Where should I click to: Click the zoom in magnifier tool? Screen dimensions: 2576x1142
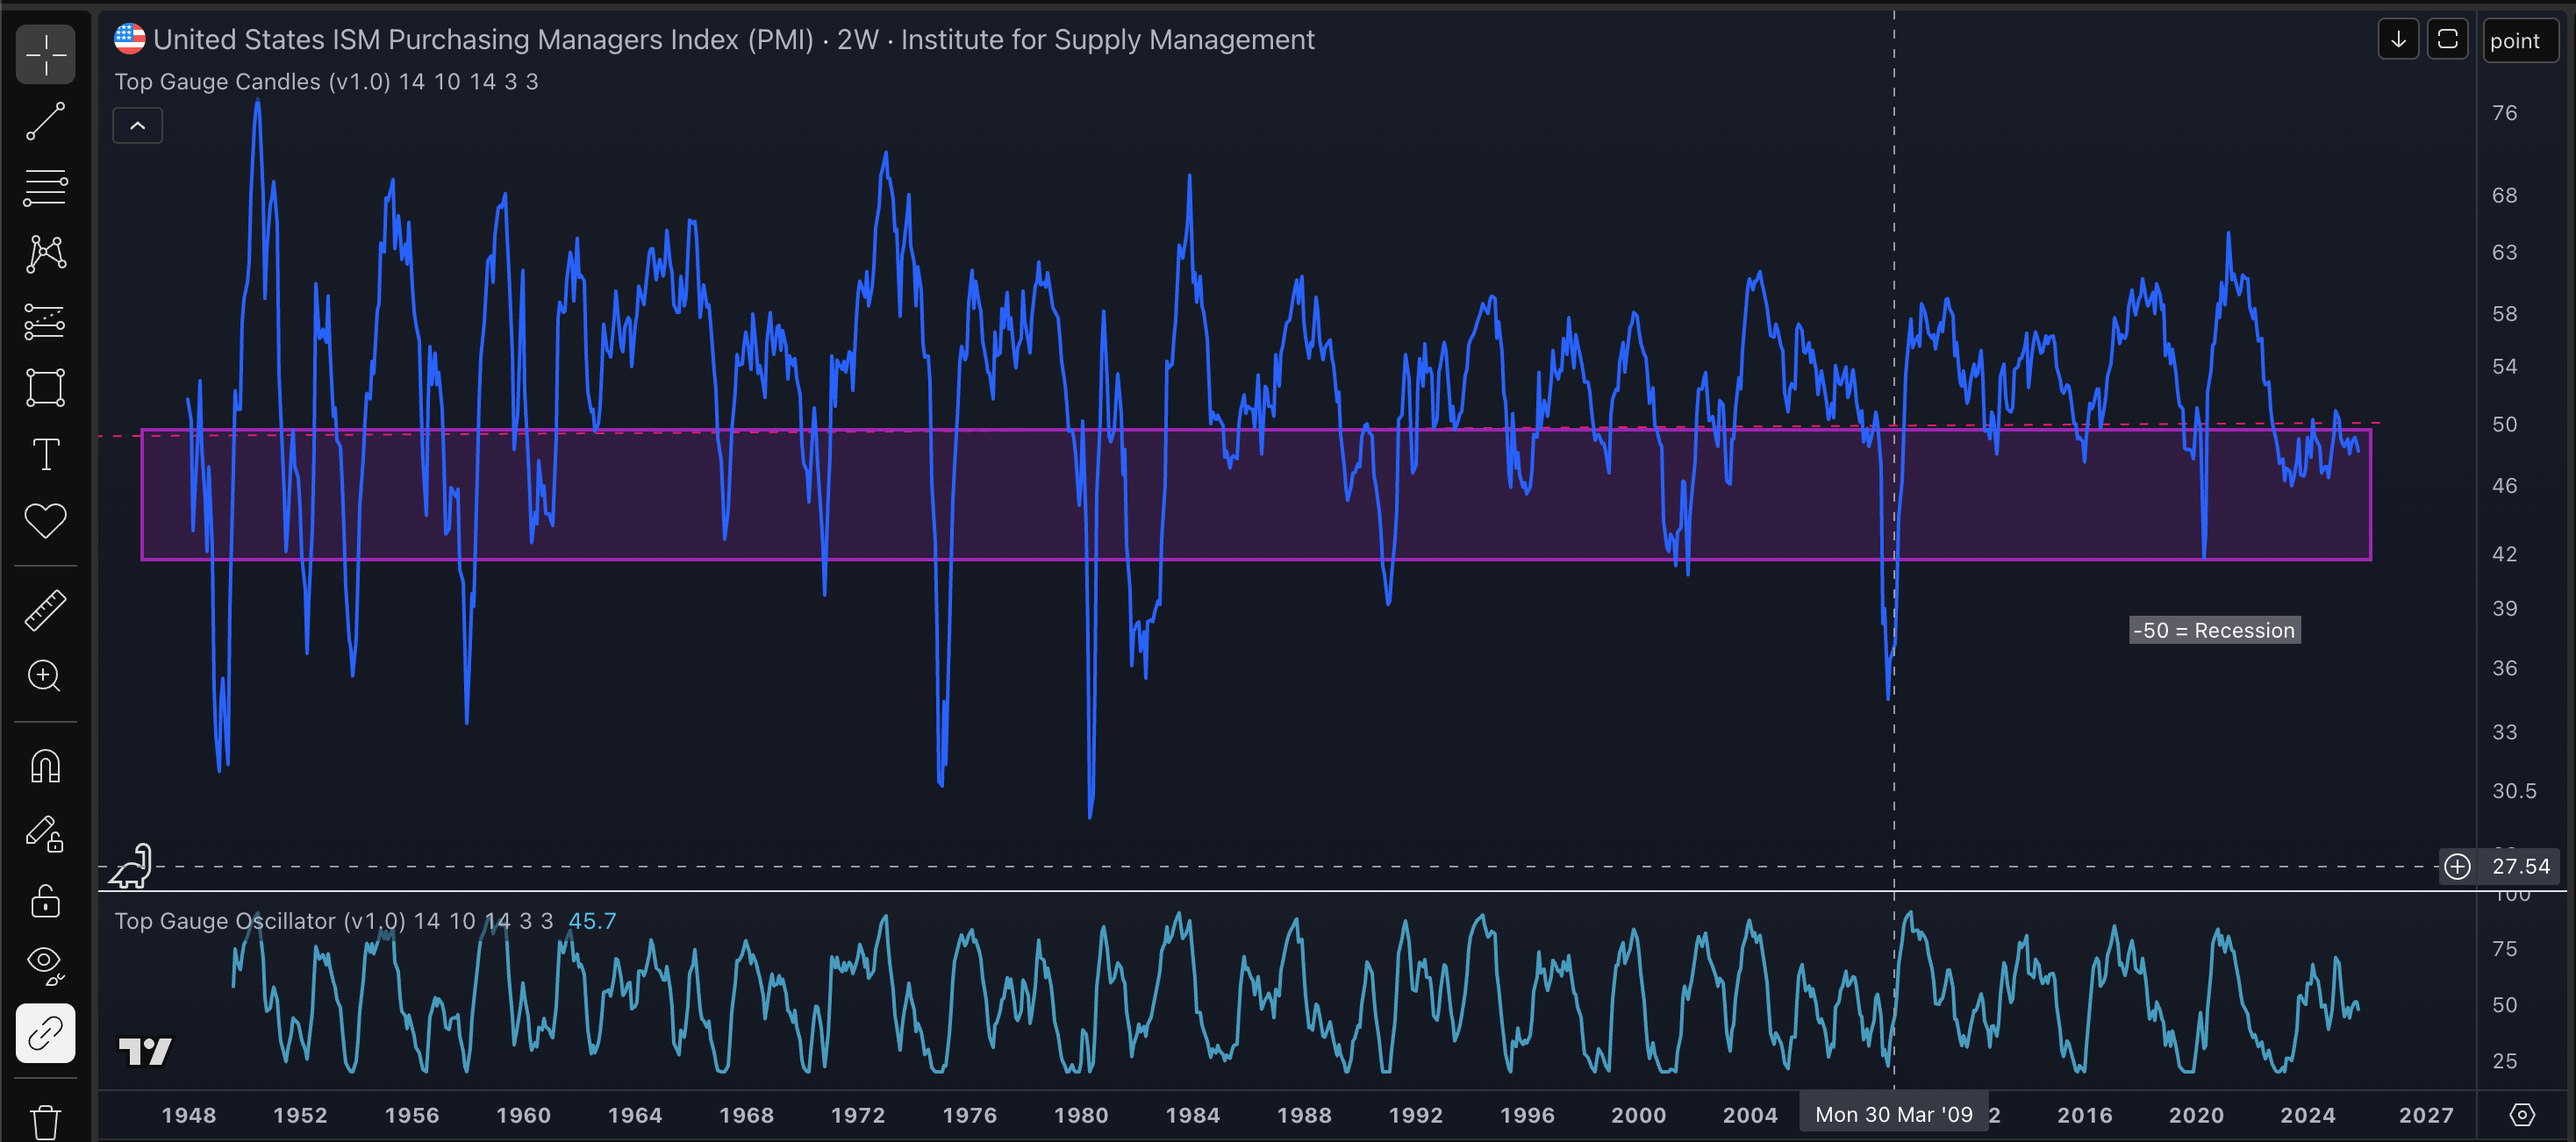pos(45,676)
